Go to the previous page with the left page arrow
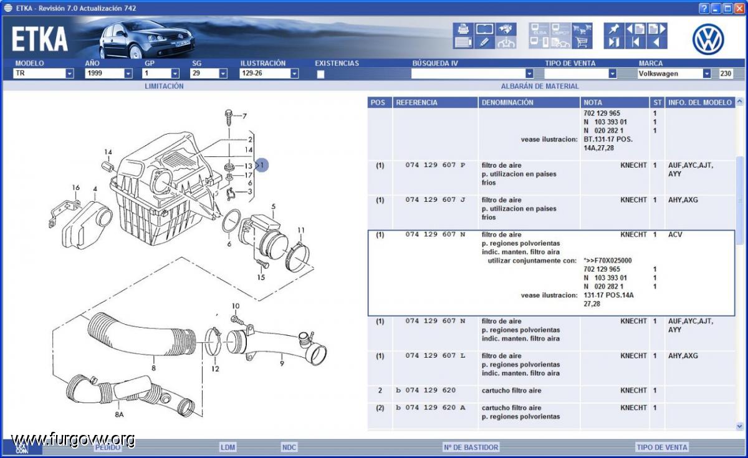 pos(635,29)
